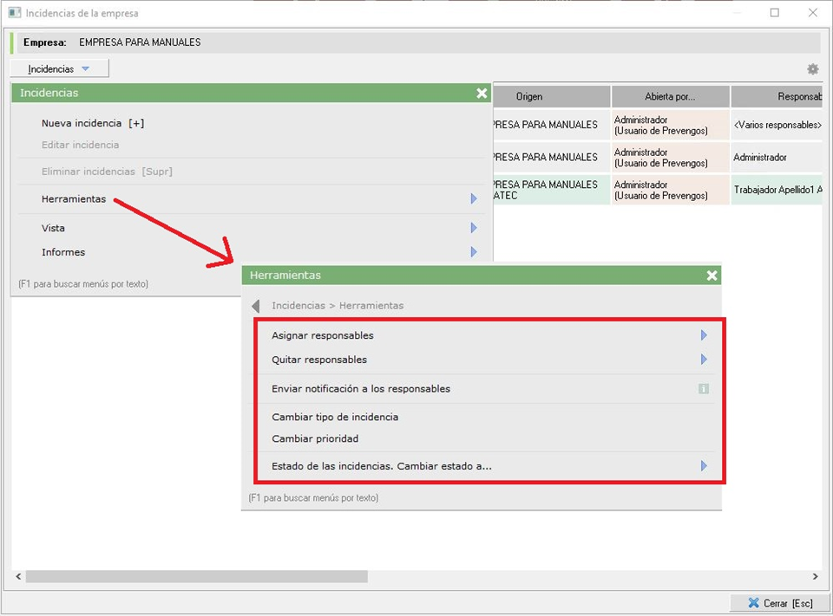Click the back arrow in Herramientas breadcrumb

tap(256, 306)
